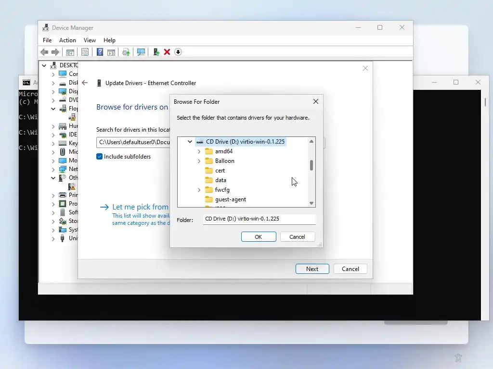Image resolution: width=493 pixels, height=369 pixels.
Task: Click Scan for hardware changes monitor icon
Action: [x=141, y=52]
